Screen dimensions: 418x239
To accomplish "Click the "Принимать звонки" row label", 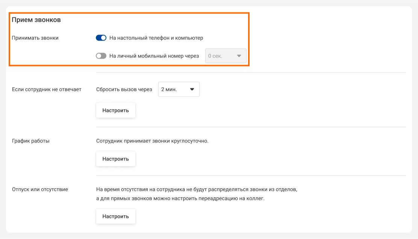I will 35,38.
